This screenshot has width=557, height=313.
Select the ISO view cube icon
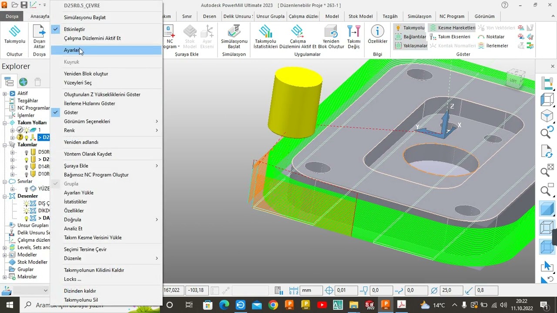[547, 116]
